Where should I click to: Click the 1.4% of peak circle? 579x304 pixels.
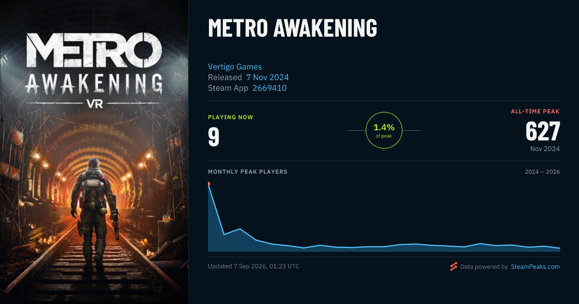tap(384, 130)
